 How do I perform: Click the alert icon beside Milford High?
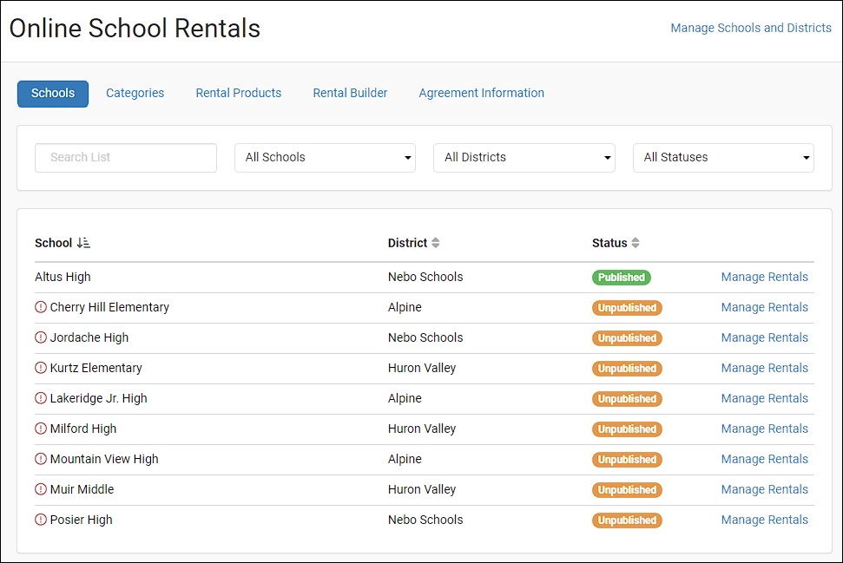point(40,429)
